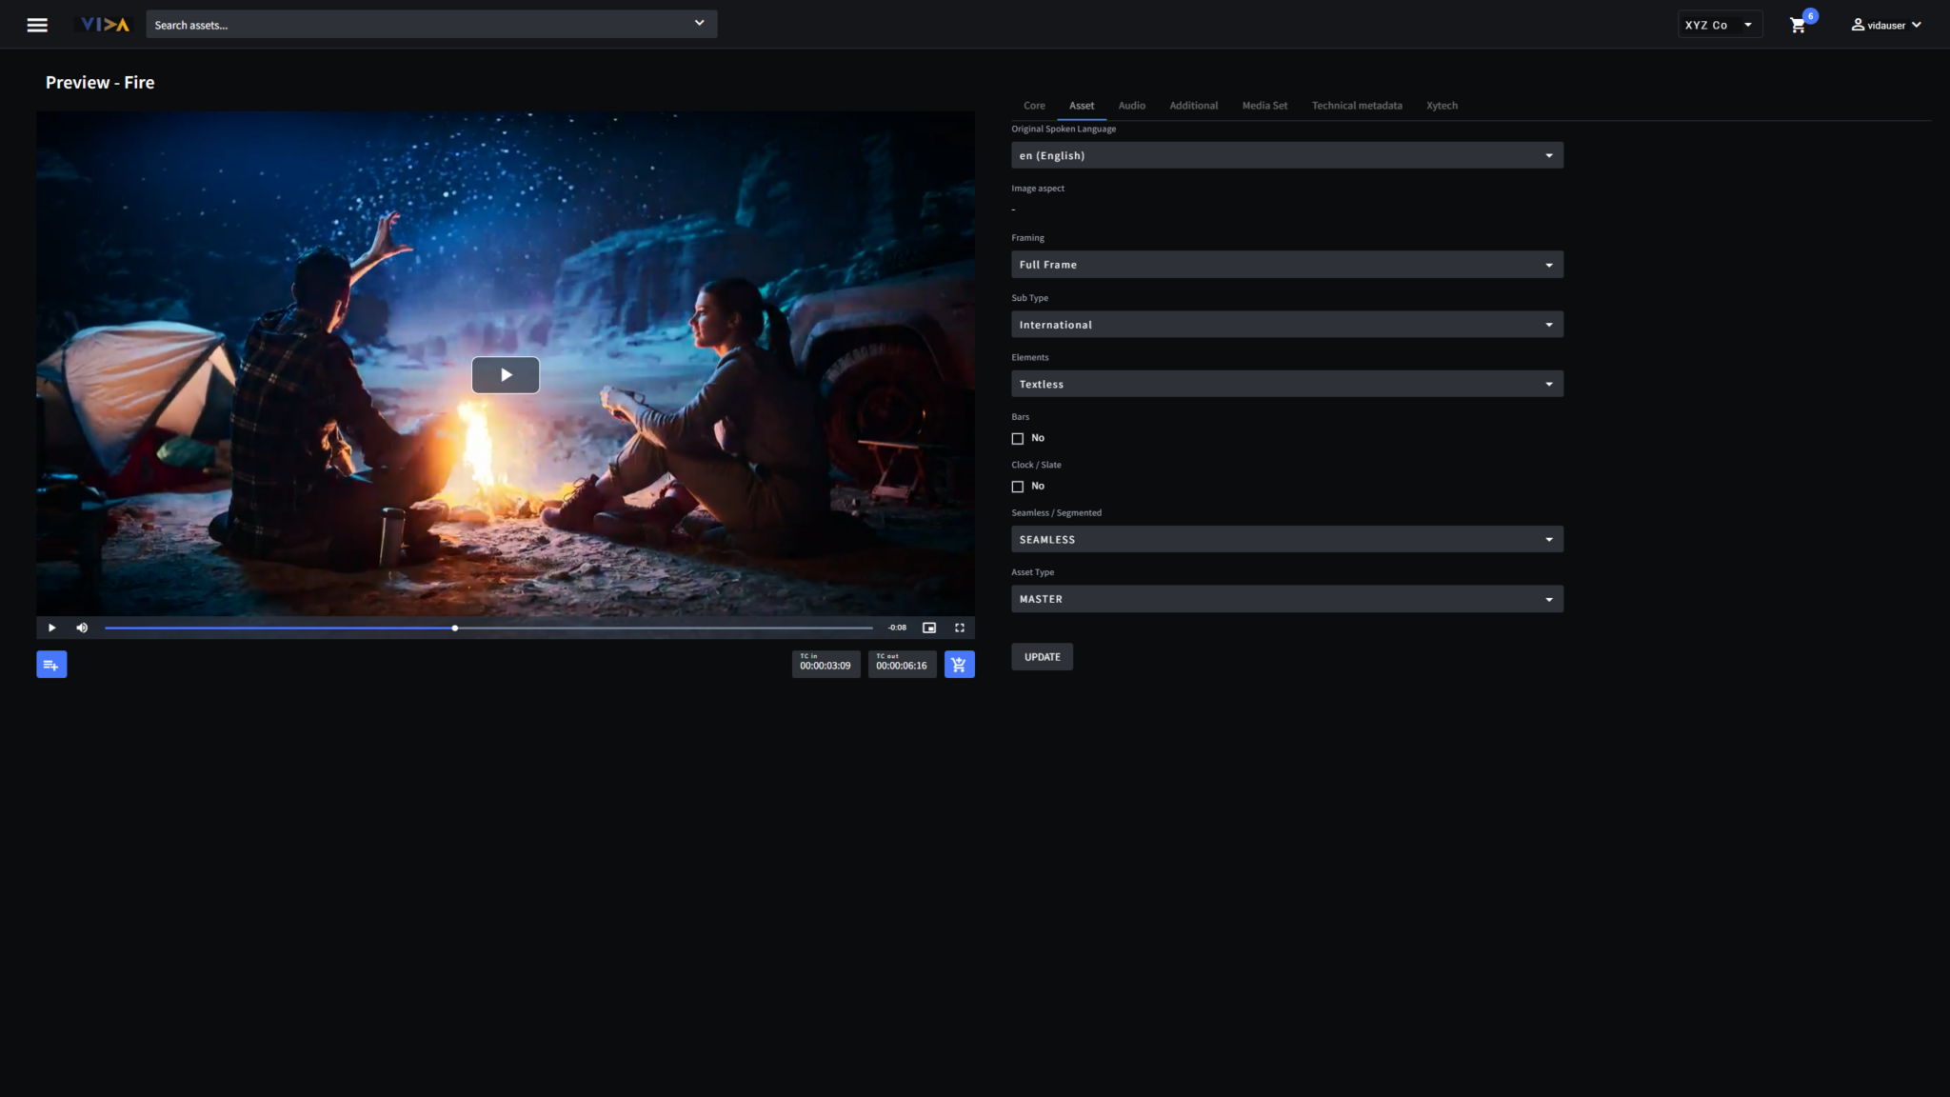The image size is (1950, 1097).
Task: Switch to the Audio tab
Action: pos(1131,106)
